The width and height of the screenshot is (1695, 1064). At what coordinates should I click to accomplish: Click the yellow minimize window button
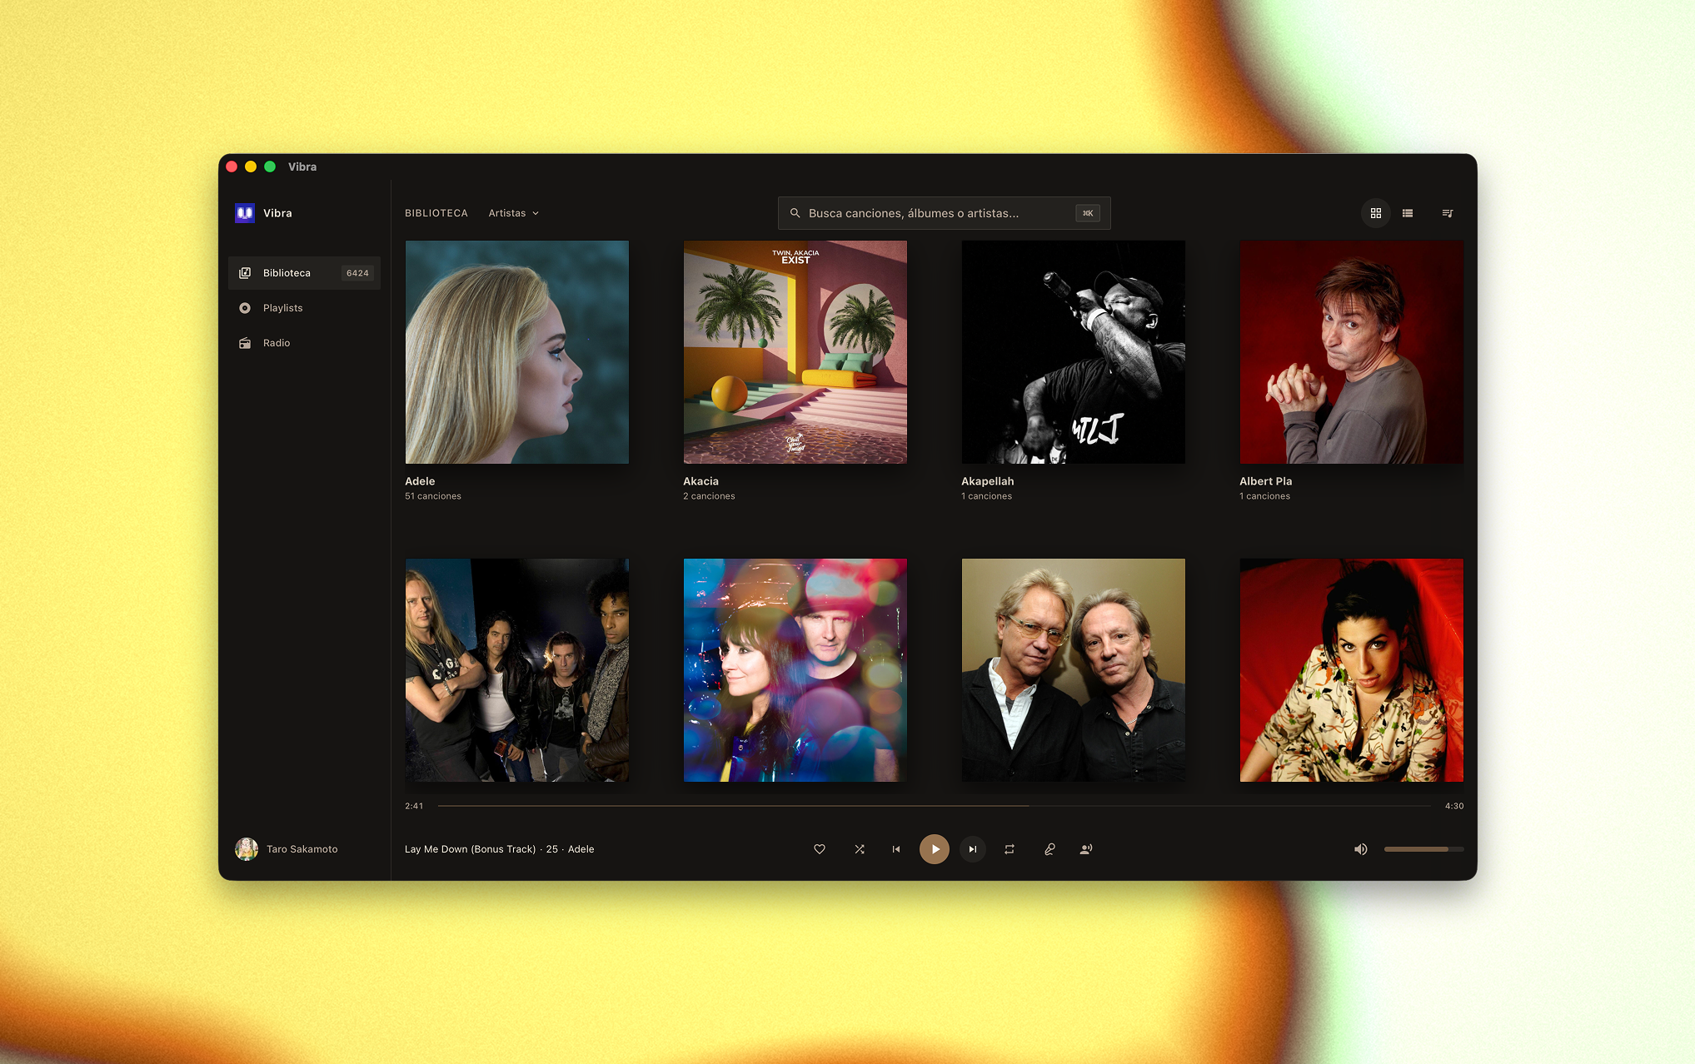point(251,167)
